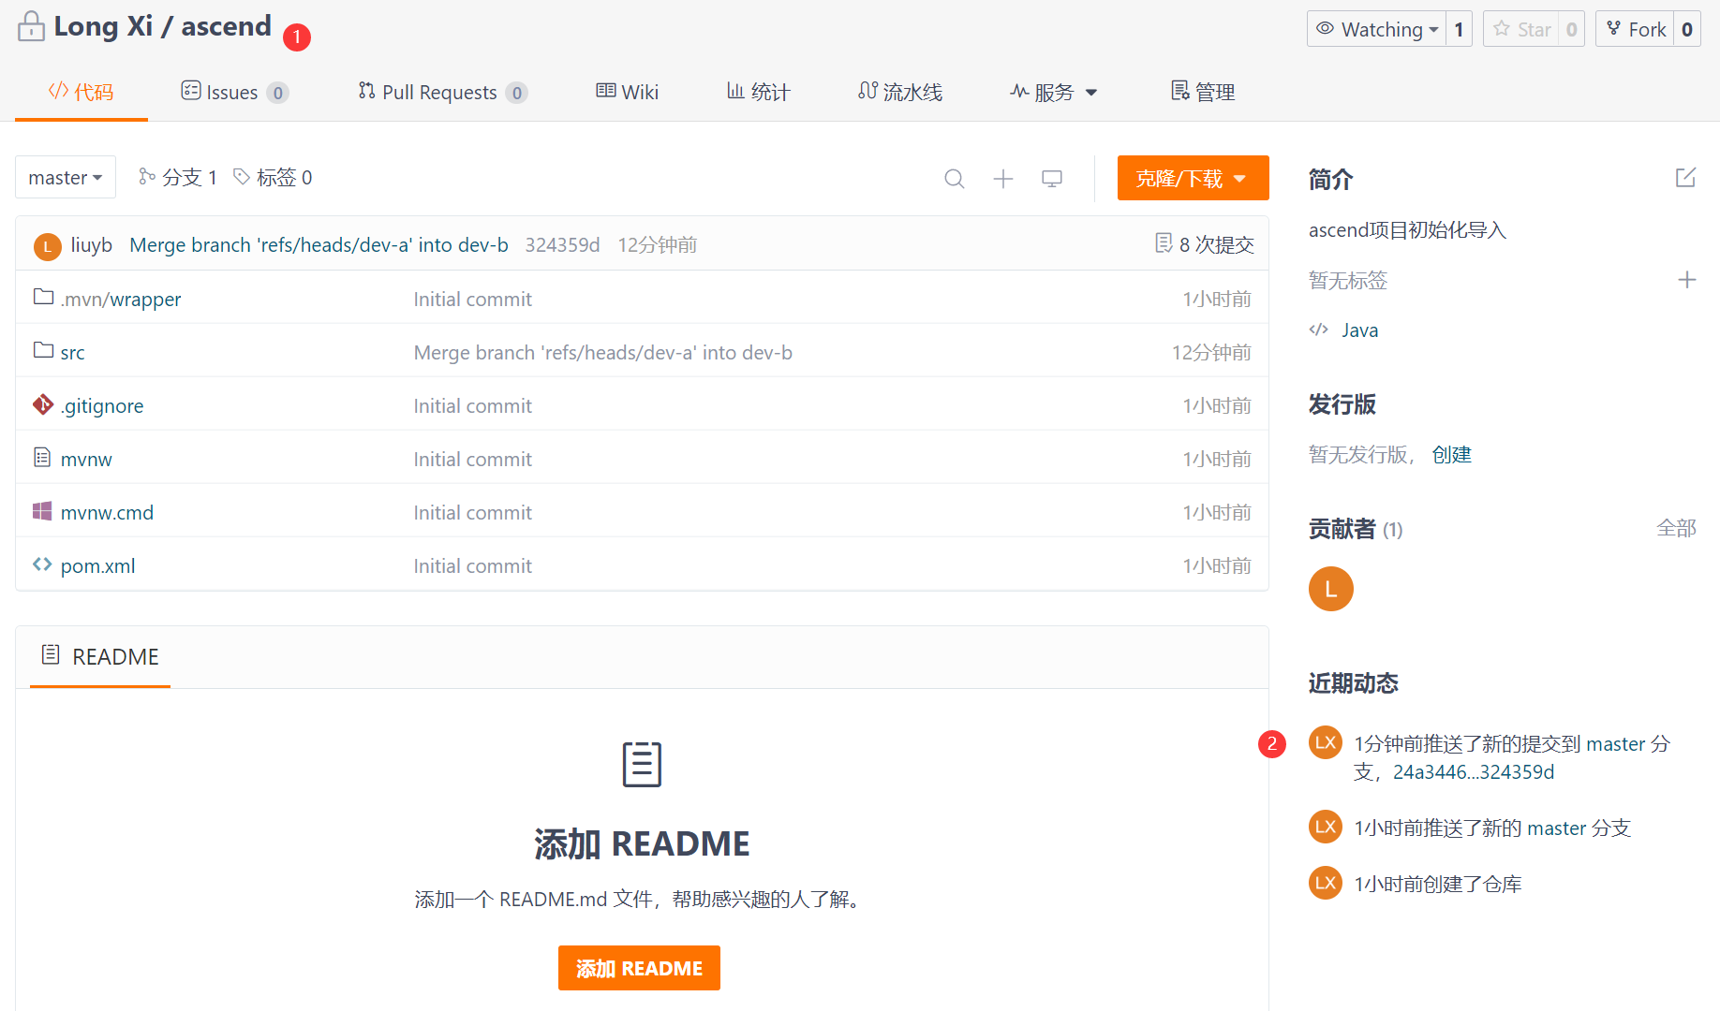Click liuyb's avatar in the commit row
The width and height of the screenshot is (1720, 1011).
tap(48, 246)
